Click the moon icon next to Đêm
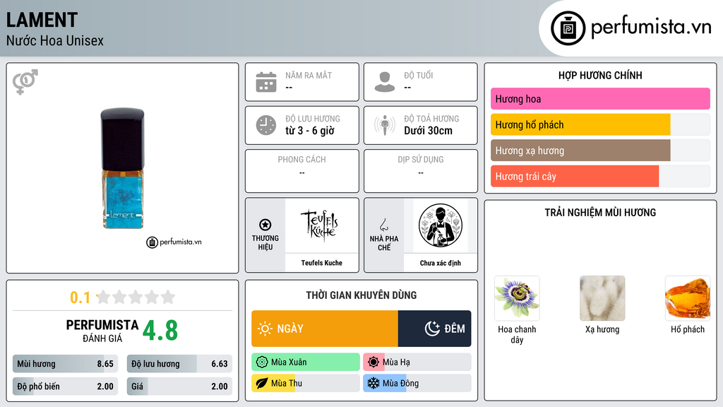Image resolution: width=723 pixels, height=407 pixels. point(432,329)
